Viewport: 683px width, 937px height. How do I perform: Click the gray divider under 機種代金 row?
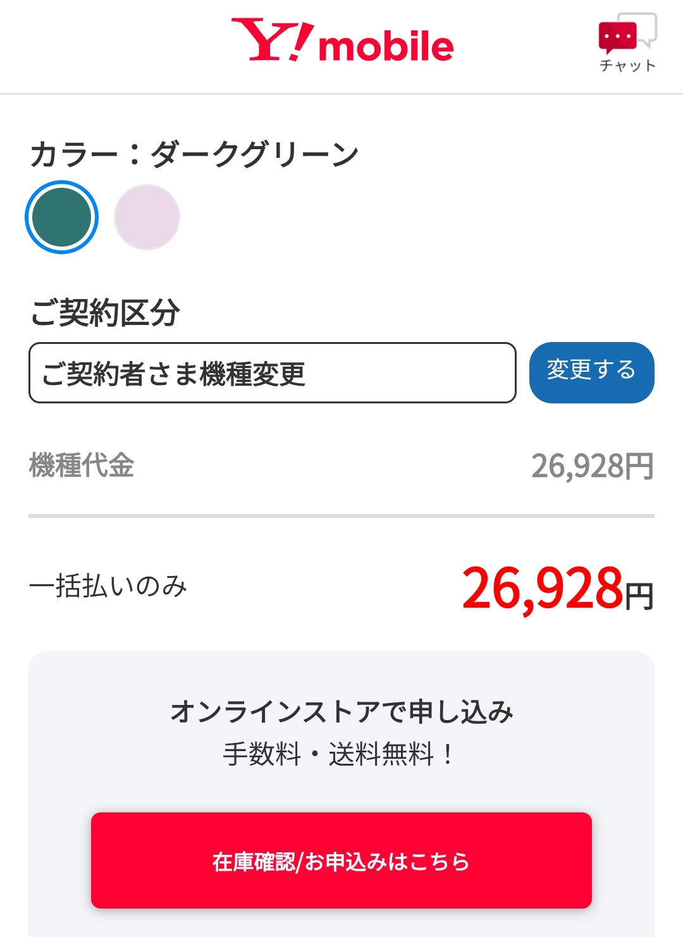(x=341, y=516)
